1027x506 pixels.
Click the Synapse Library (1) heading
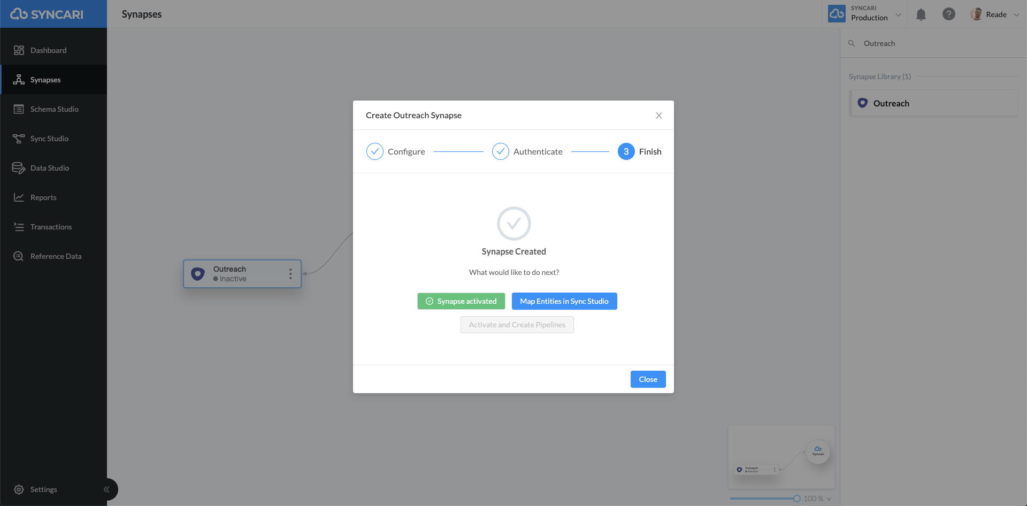pos(879,76)
